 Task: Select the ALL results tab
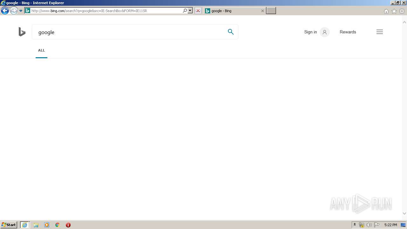(41, 50)
